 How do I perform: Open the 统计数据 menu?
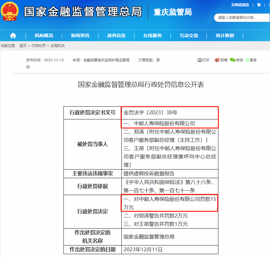[225, 35]
